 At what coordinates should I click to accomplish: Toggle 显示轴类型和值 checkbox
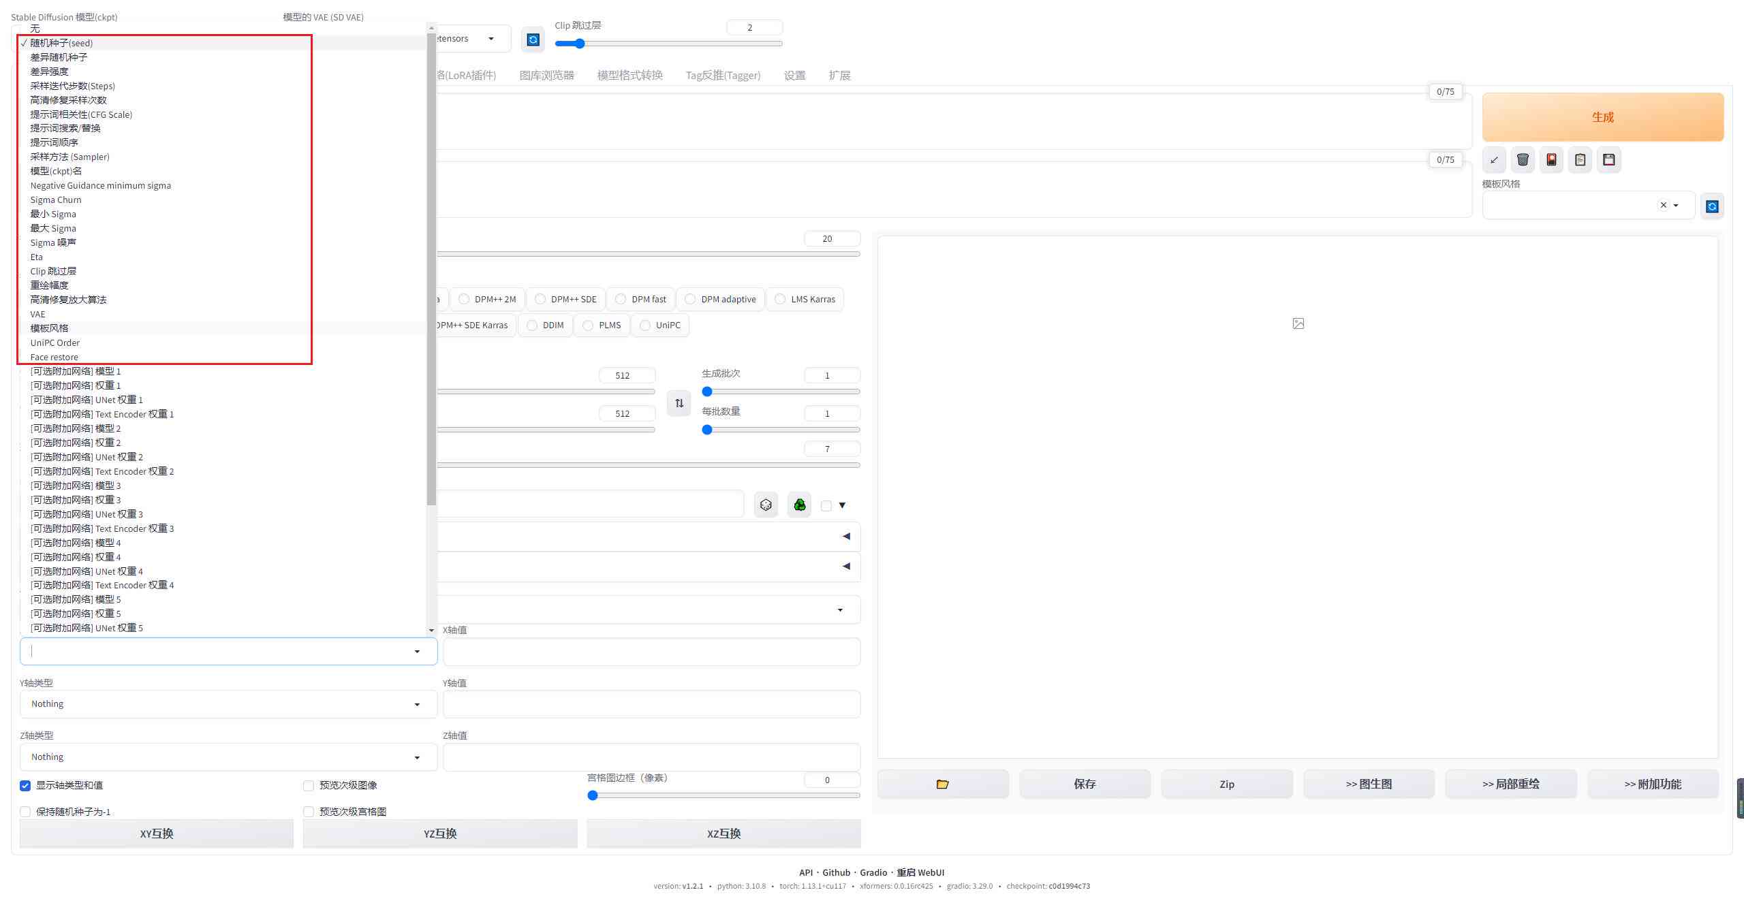(25, 785)
